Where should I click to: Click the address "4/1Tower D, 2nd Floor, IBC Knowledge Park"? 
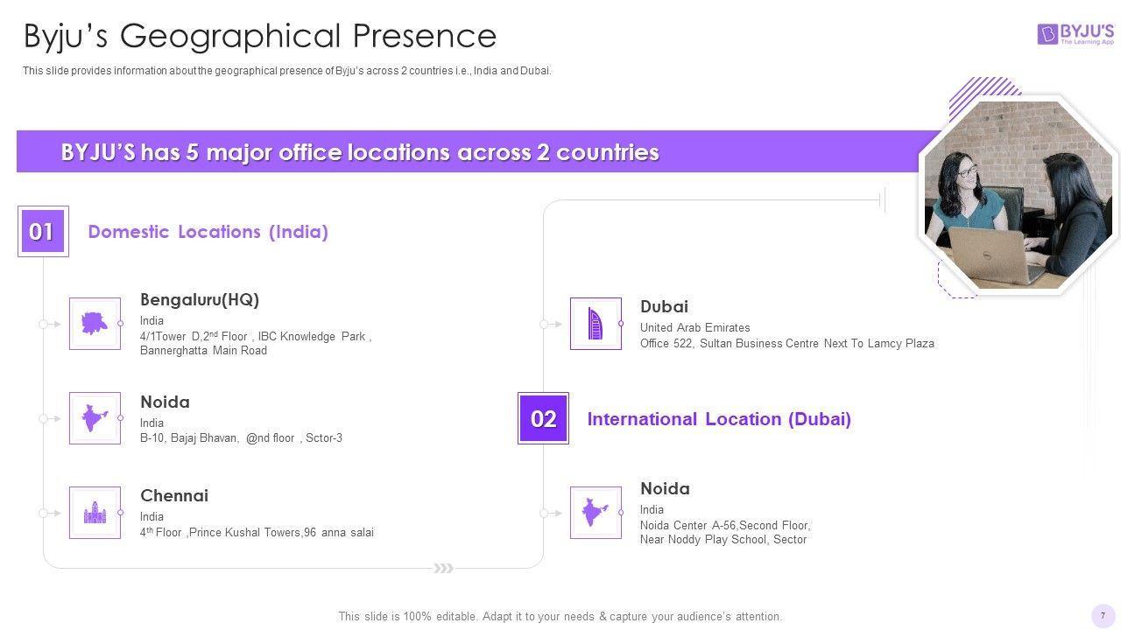256,336
